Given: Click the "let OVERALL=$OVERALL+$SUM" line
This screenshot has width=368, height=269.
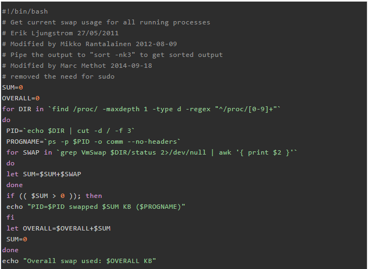Looking at the screenshot, I should tap(58, 228).
